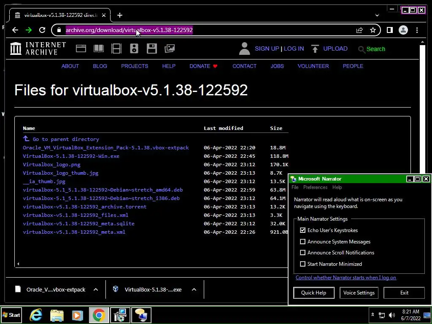
Task: Click the LOG IN link
Action: pos(294,49)
